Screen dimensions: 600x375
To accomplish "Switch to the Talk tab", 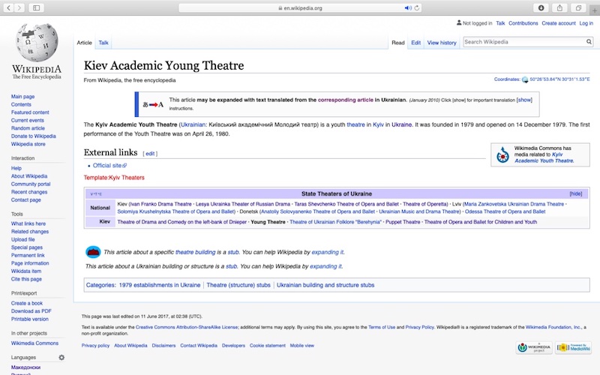I will coord(103,43).
